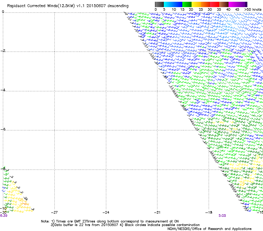Pick the orange 25-30 knots color segment
Image resolution: width=263 pixels, height=231 pixels.
(205, 4)
